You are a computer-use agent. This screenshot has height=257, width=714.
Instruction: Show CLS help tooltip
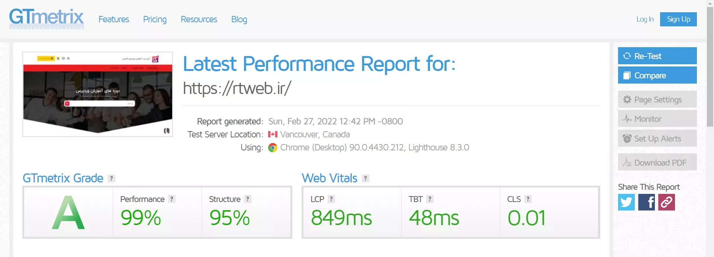click(x=528, y=199)
